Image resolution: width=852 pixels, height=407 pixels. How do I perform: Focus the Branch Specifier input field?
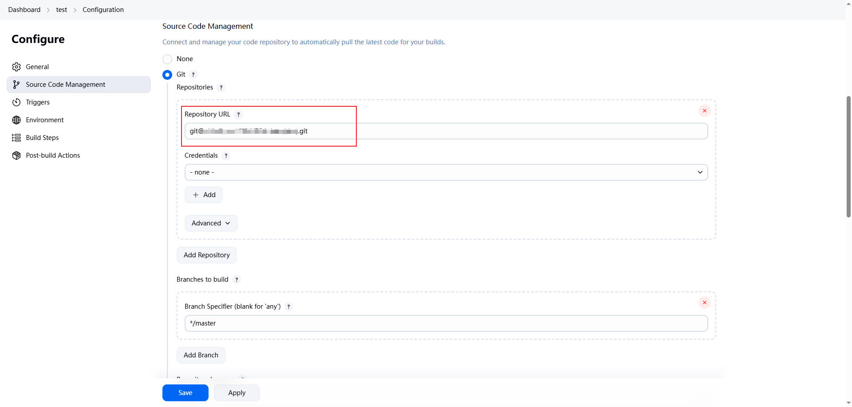[446, 323]
